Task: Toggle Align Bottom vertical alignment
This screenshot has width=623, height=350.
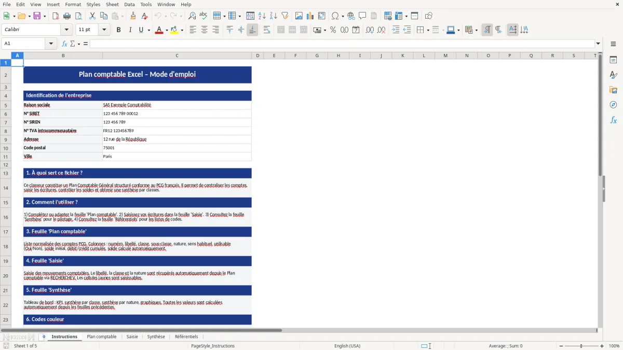Action: 252,30
